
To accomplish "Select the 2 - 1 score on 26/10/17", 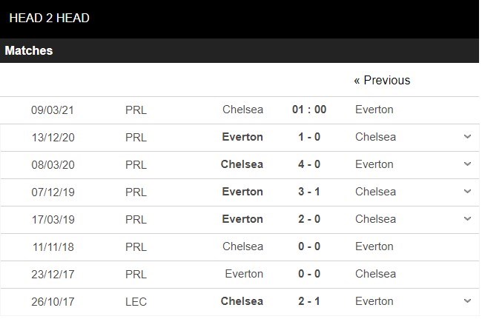I will coord(309,301).
